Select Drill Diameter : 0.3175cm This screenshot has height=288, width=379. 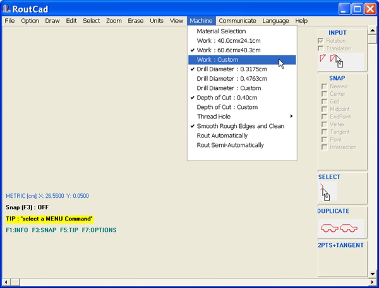(242, 69)
